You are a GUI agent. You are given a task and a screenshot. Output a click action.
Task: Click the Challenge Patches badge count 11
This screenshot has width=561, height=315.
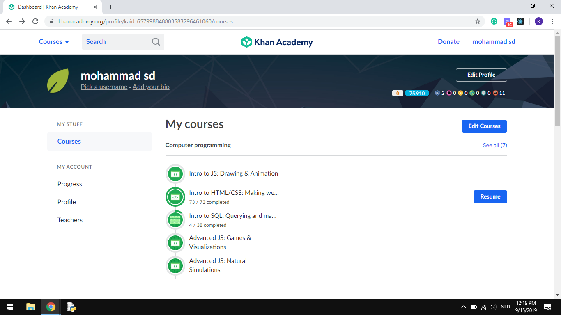coord(499,93)
